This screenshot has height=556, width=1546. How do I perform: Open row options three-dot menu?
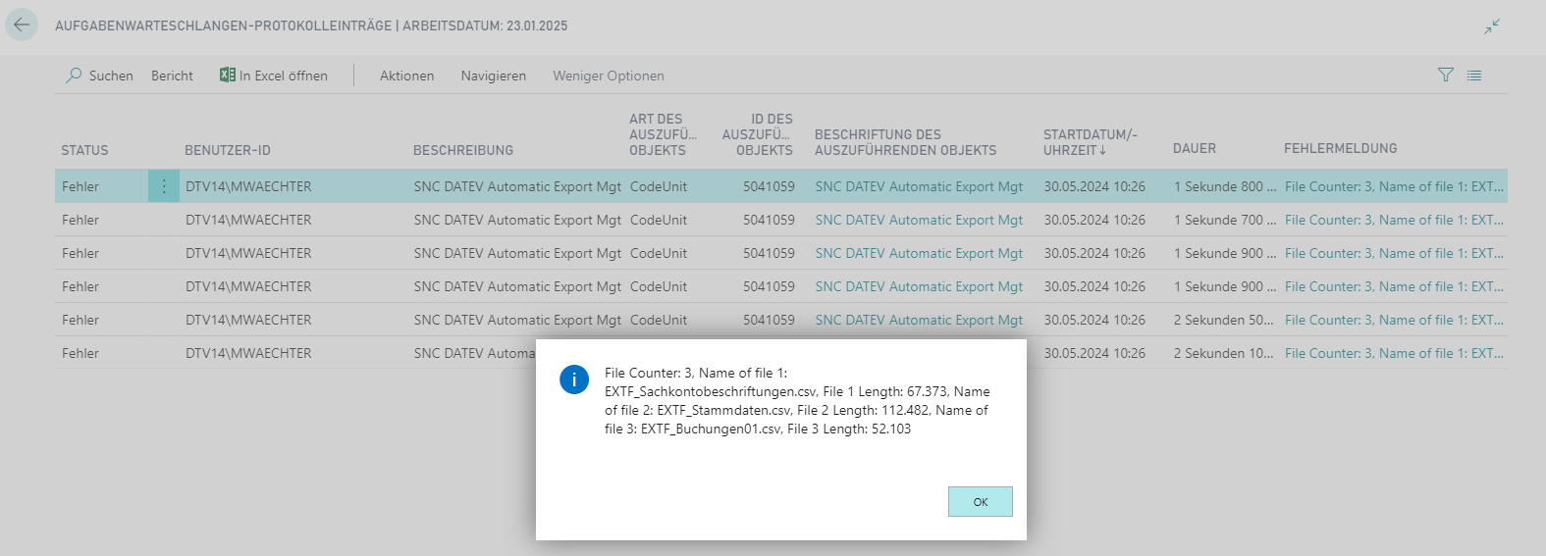[x=164, y=186]
